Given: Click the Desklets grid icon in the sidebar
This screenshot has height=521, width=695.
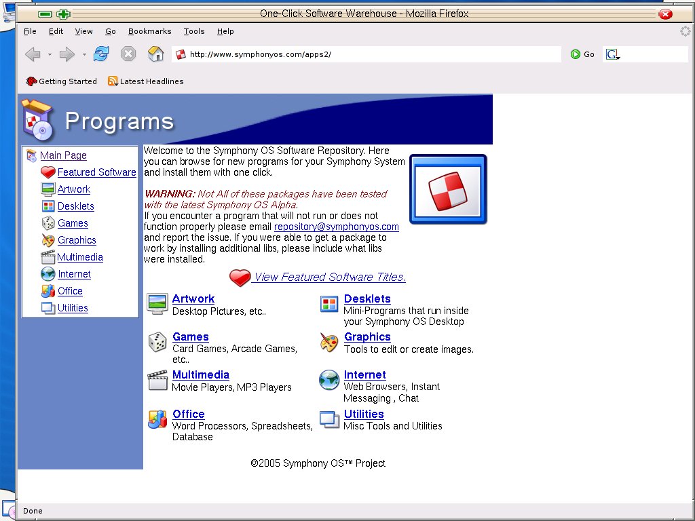Looking at the screenshot, I should click(48, 206).
